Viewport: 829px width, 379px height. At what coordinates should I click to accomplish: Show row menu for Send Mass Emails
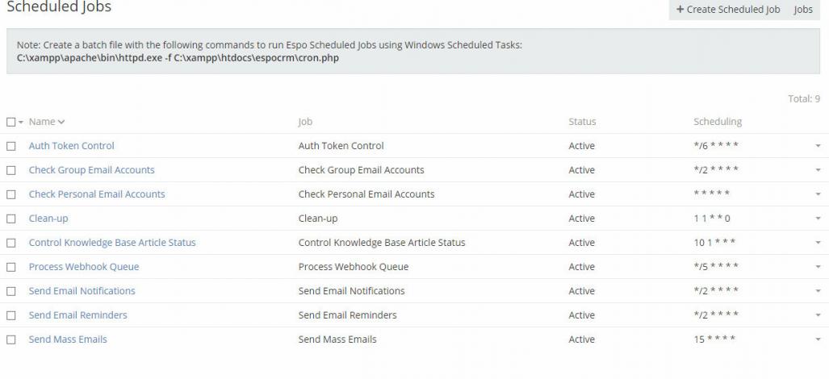click(x=818, y=339)
